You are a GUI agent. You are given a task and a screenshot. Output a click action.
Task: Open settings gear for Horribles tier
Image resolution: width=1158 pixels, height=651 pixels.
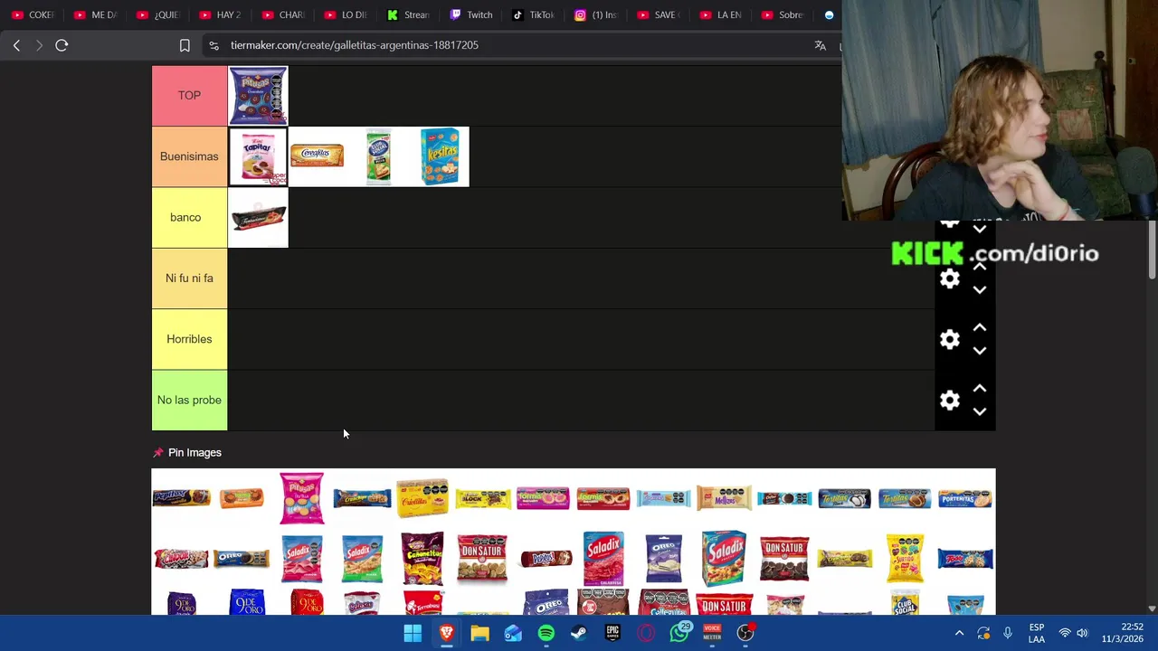point(949,339)
